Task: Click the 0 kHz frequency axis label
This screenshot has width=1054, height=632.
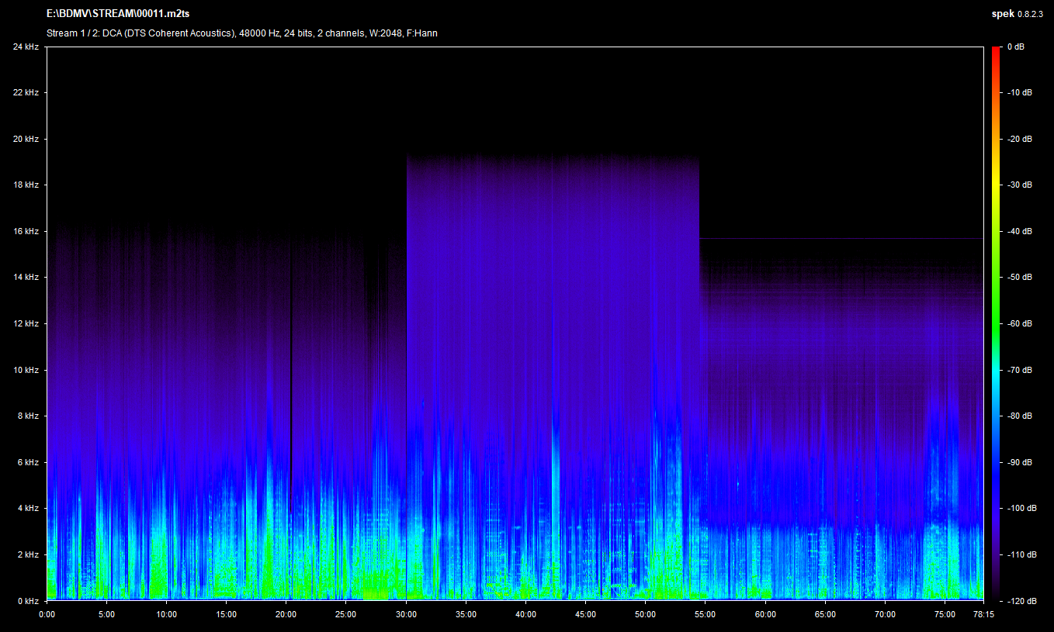Action: tap(28, 601)
